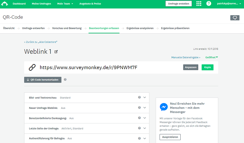Open help icon for Authentifizierung für Befragte
The height and width of the screenshot is (143, 244).
coord(139,138)
